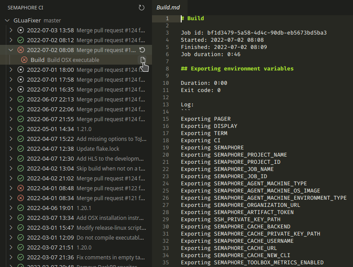The width and height of the screenshot is (353, 267).
Task: Collapse the 2022-07-02 08:08 pipeline
Action: point(11,50)
